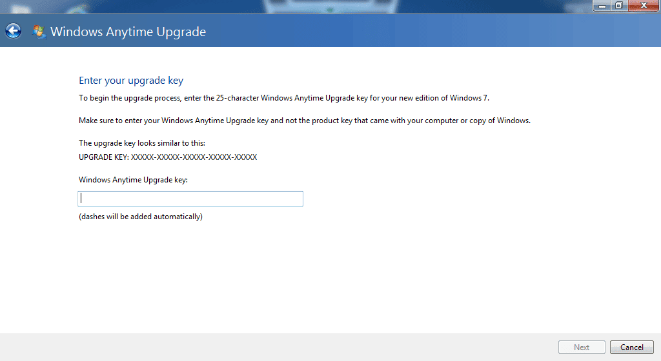Click the 'Windows Anytime Upgrade key:' label
Image resolution: width=661 pixels, height=361 pixels.
tap(133, 180)
